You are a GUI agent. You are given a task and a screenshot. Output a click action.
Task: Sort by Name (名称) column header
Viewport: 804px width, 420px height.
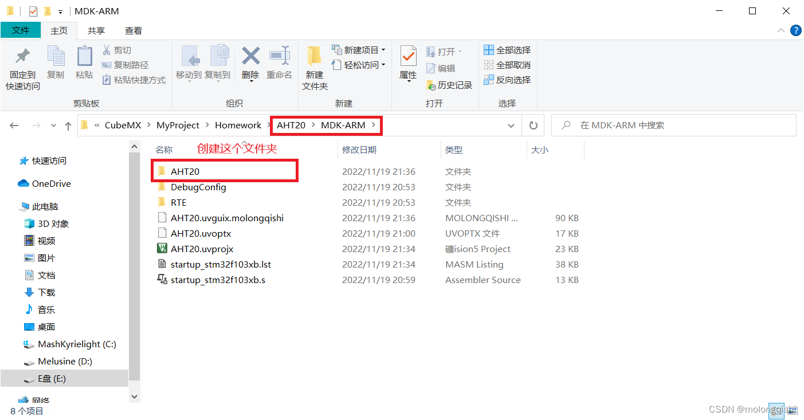point(164,150)
